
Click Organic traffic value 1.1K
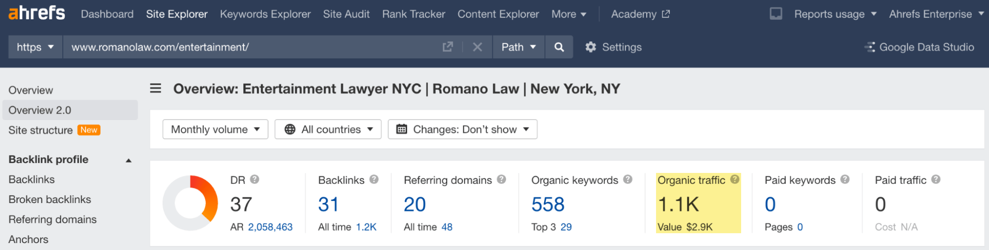pos(678,204)
